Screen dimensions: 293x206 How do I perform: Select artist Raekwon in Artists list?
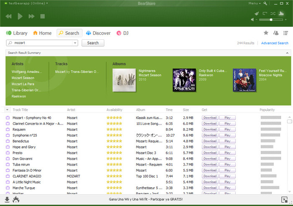(x=19, y=96)
